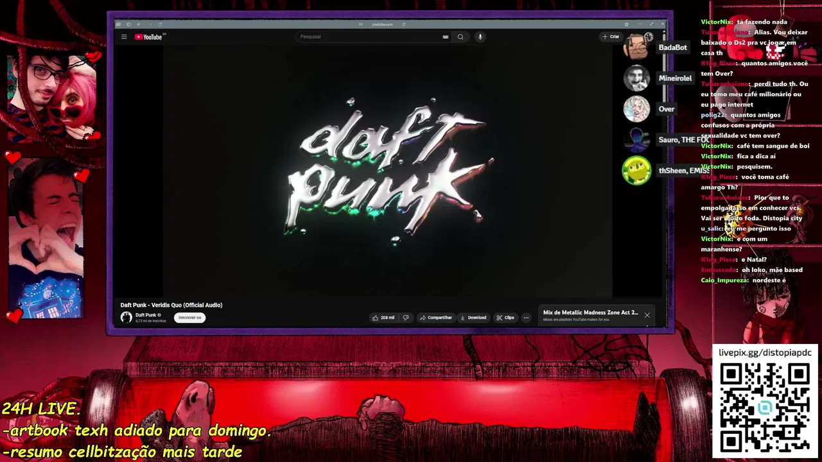
Task: Toggle the browser sidebar panel icon
Action: (x=128, y=24)
